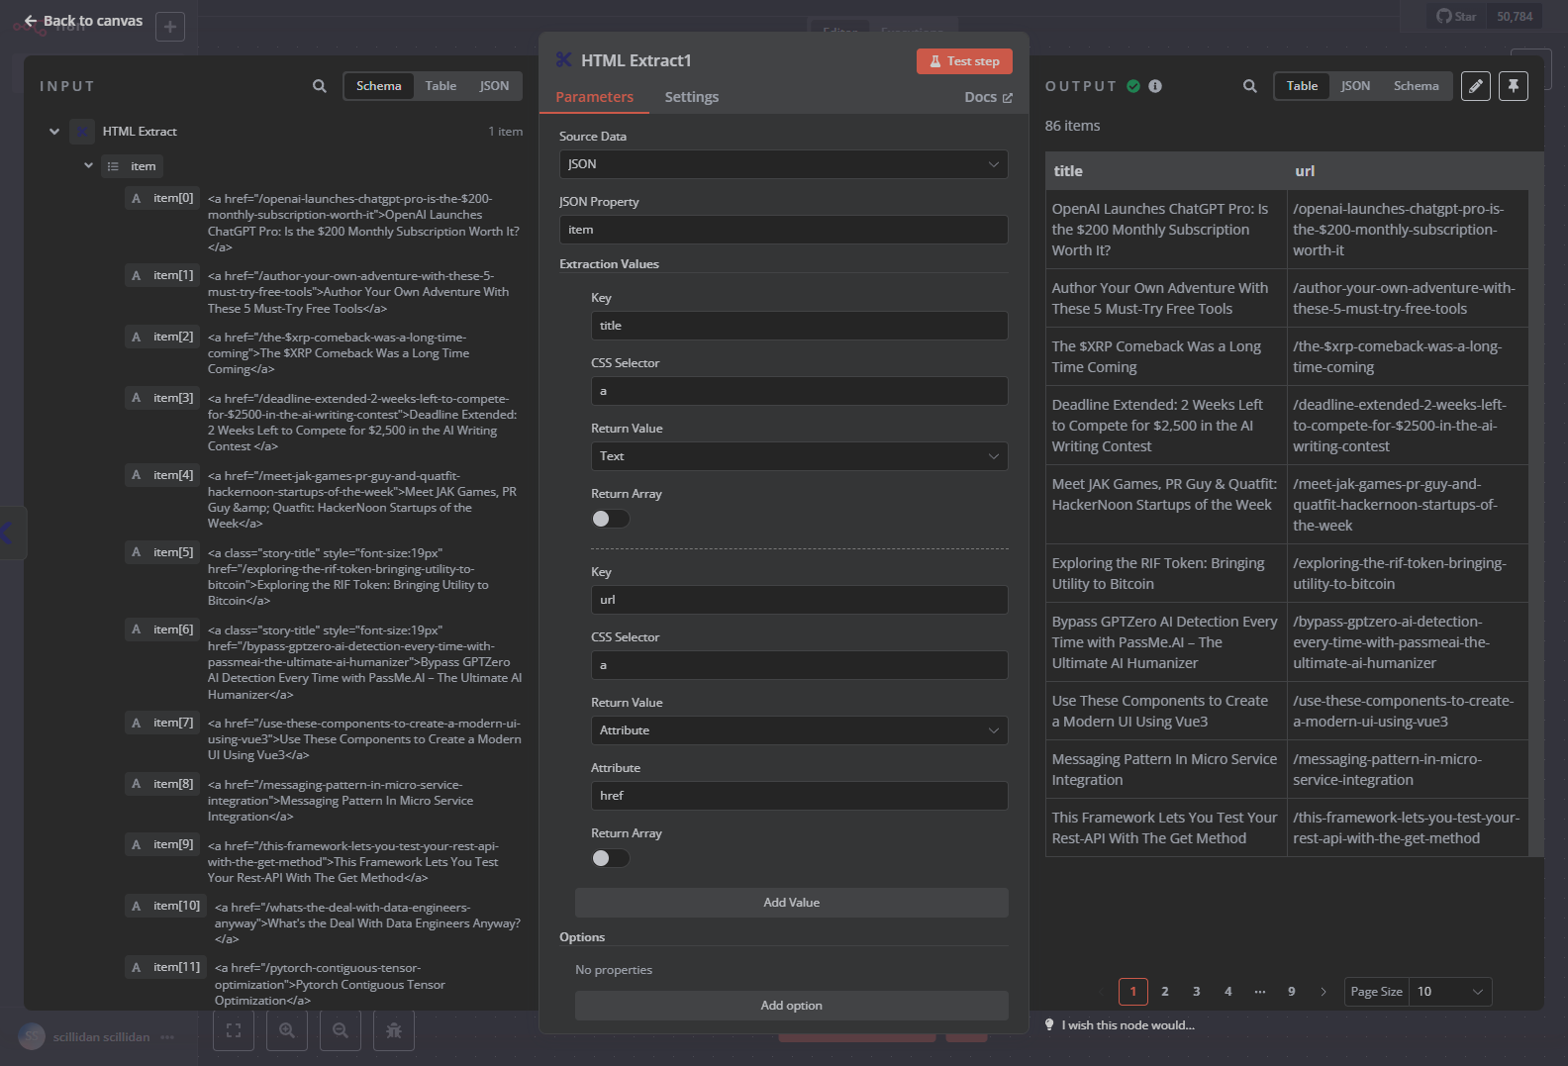Screen dimensions: 1568x1066
Task: Open the Return Value Attribute dropdown
Action: tap(800, 730)
